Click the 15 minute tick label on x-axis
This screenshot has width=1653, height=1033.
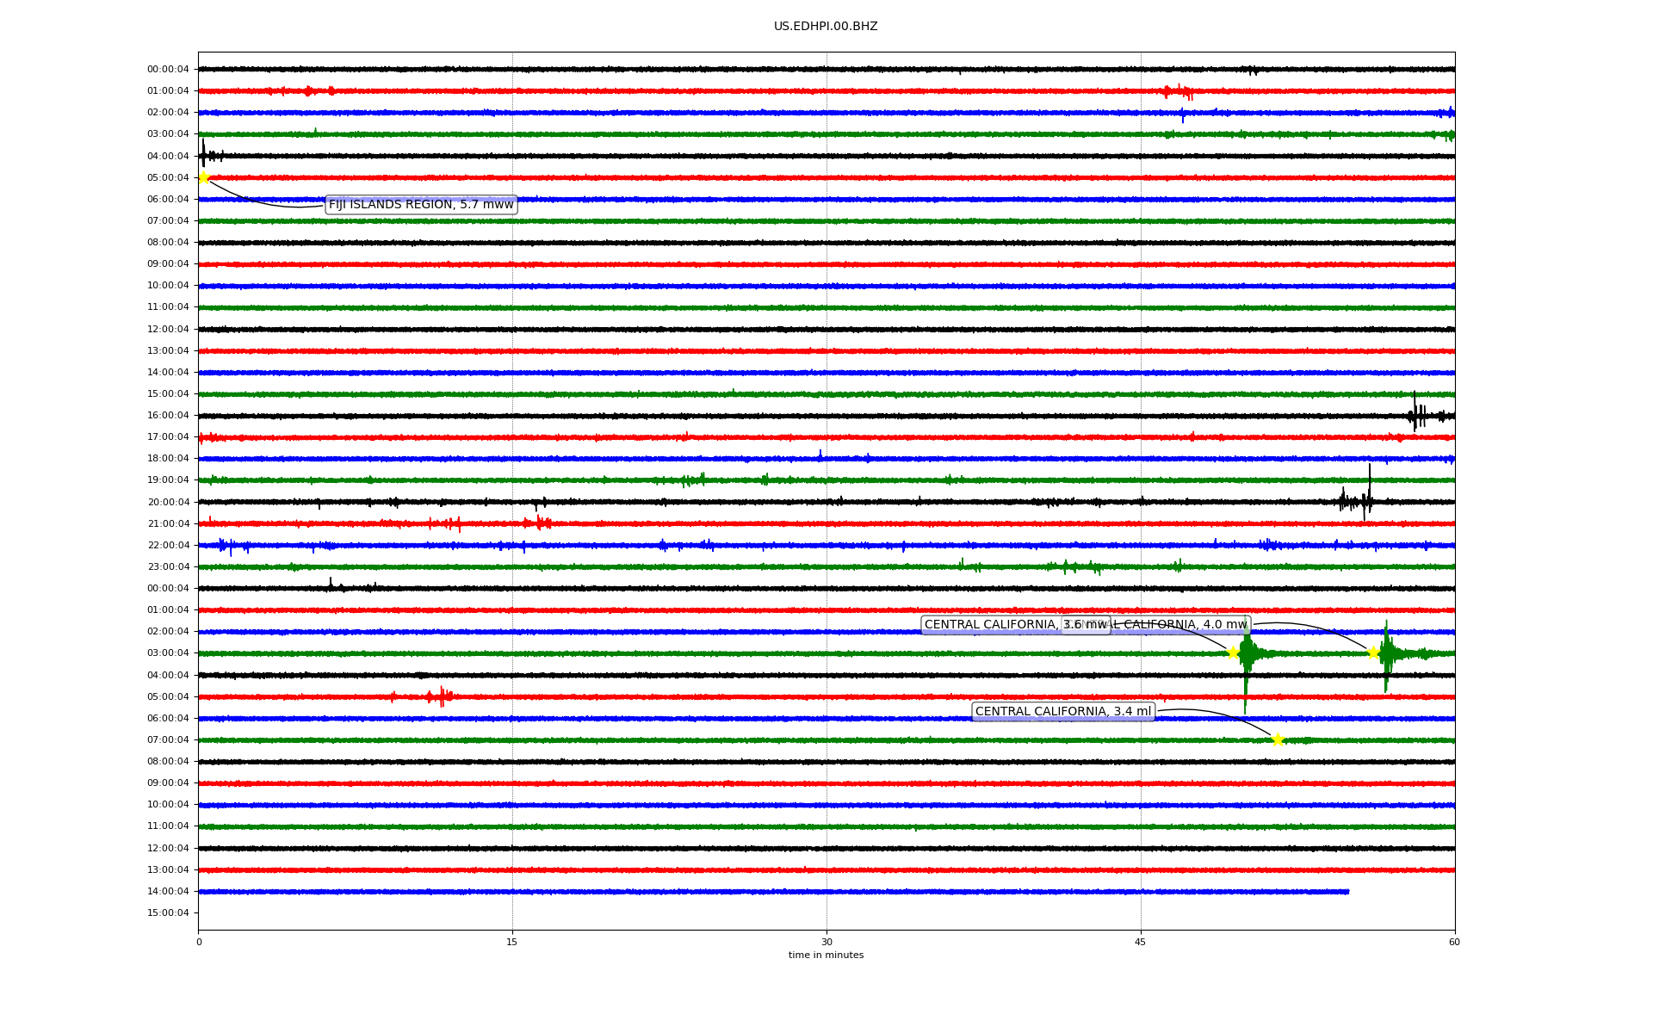pos(512,942)
